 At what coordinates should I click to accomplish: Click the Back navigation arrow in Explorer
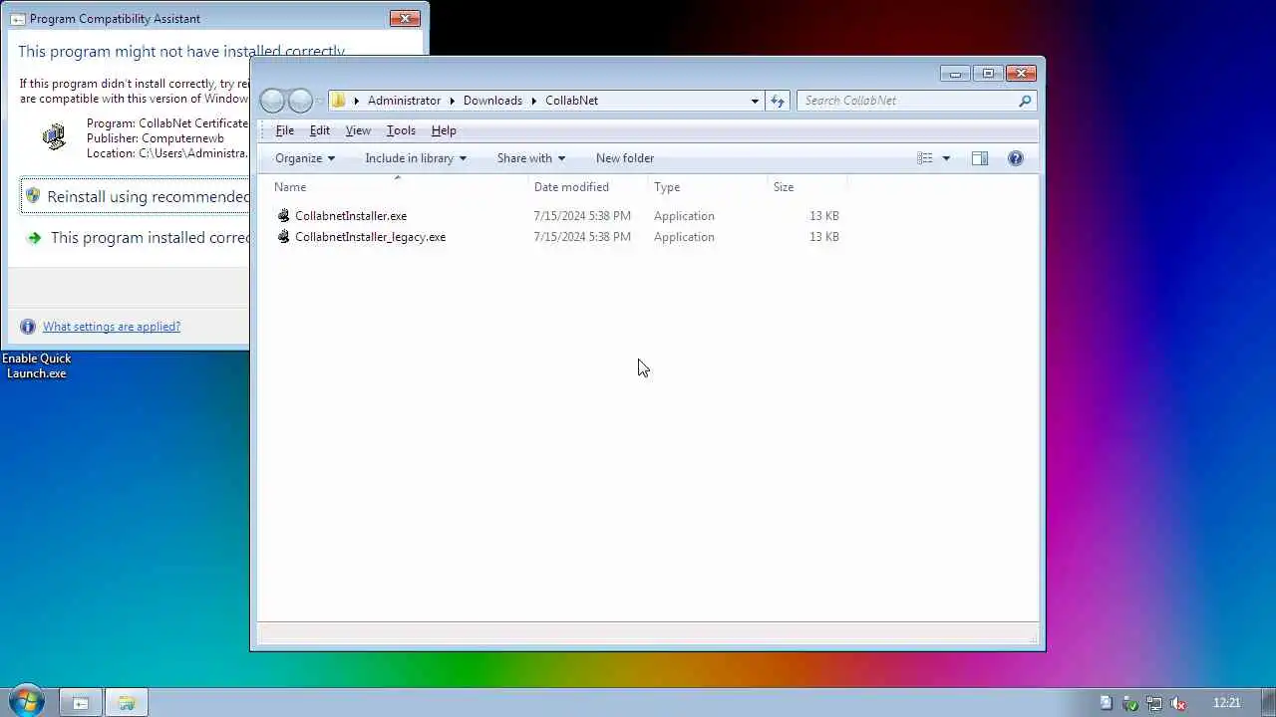272,101
